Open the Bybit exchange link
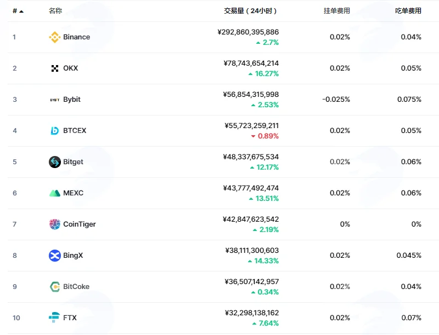The image size is (439, 335). (72, 100)
